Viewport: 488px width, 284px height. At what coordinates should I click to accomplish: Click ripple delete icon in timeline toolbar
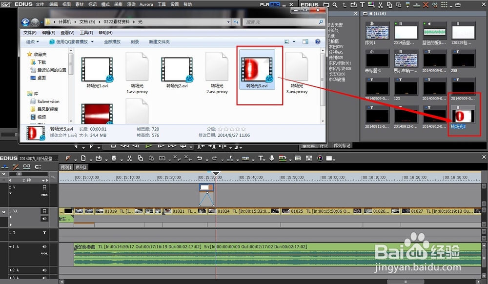[188, 158]
